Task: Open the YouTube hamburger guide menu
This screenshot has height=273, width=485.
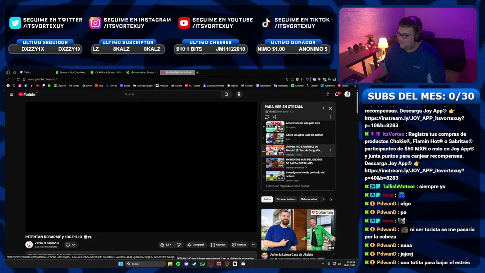Action: 11,94
